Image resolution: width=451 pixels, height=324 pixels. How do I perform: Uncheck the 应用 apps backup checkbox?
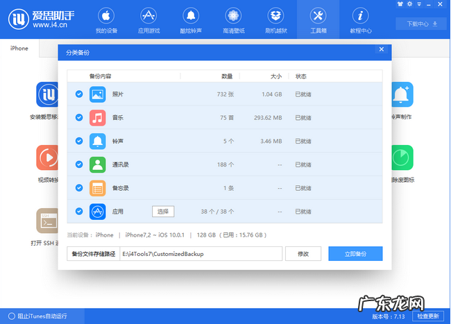pyautogui.click(x=79, y=212)
